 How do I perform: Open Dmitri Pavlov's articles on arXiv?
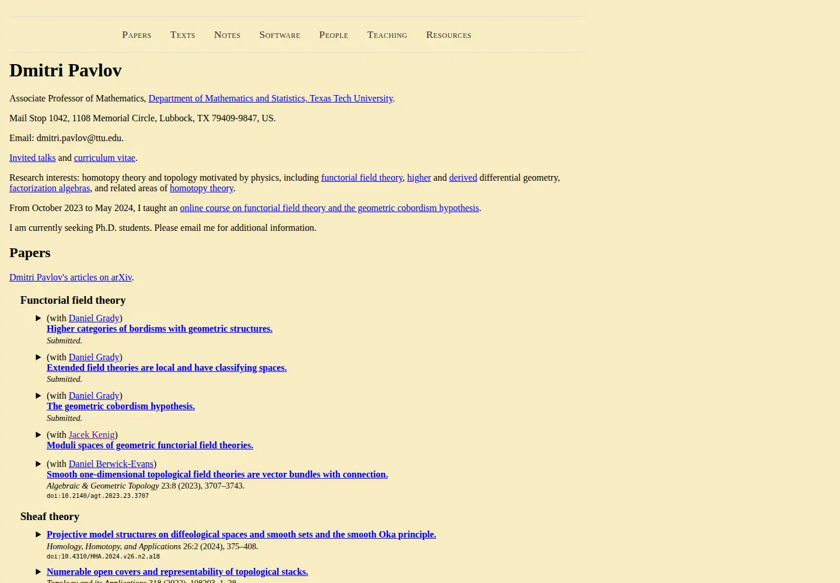(71, 278)
